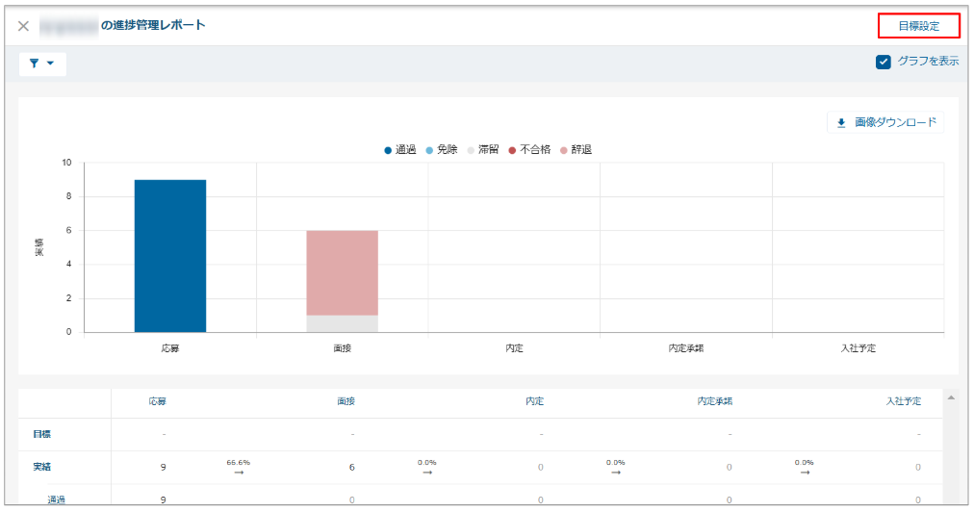
Task: Close the progress report with X icon
Action: coord(23,26)
